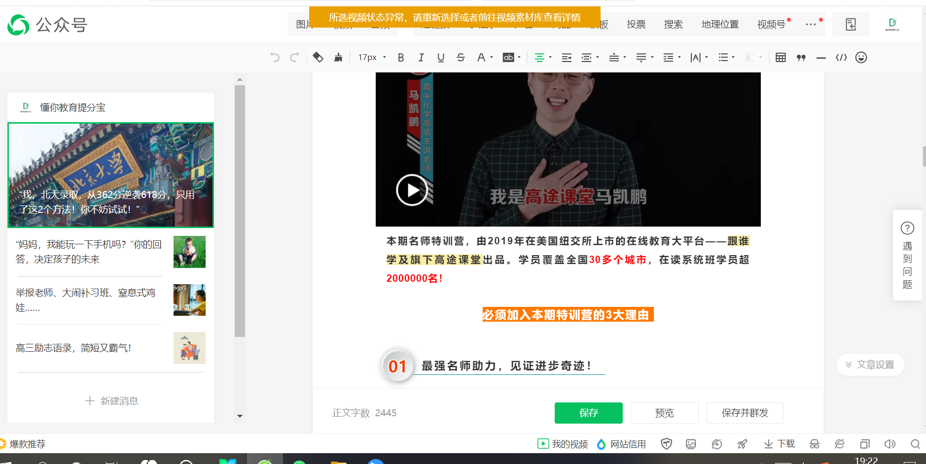Click the security shield icon in the status bar

point(667,444)
